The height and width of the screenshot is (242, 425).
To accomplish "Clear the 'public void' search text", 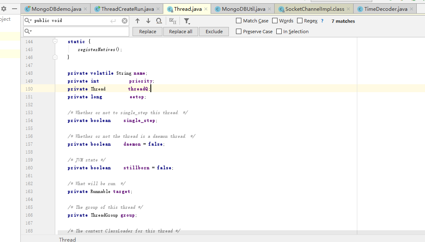I will click(x=124, y=21).
